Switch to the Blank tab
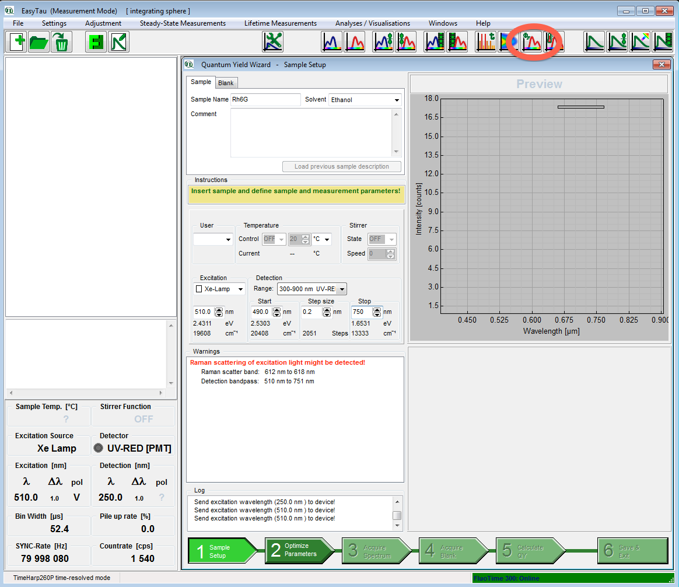 [226, 83]
